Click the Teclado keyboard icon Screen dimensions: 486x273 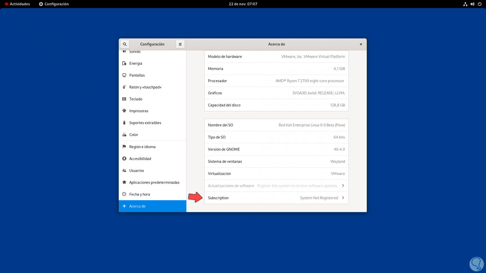click(x=124, y=99)
